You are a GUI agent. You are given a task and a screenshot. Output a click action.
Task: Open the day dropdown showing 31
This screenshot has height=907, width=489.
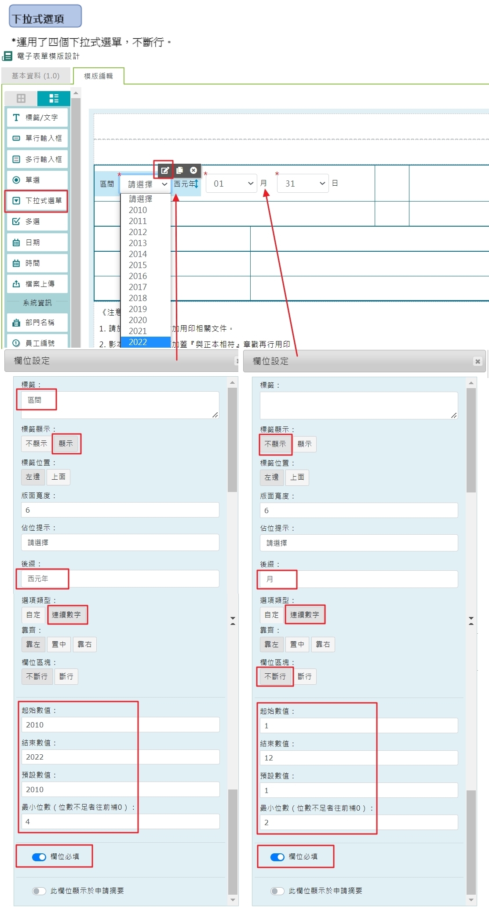tap(303, 184)
